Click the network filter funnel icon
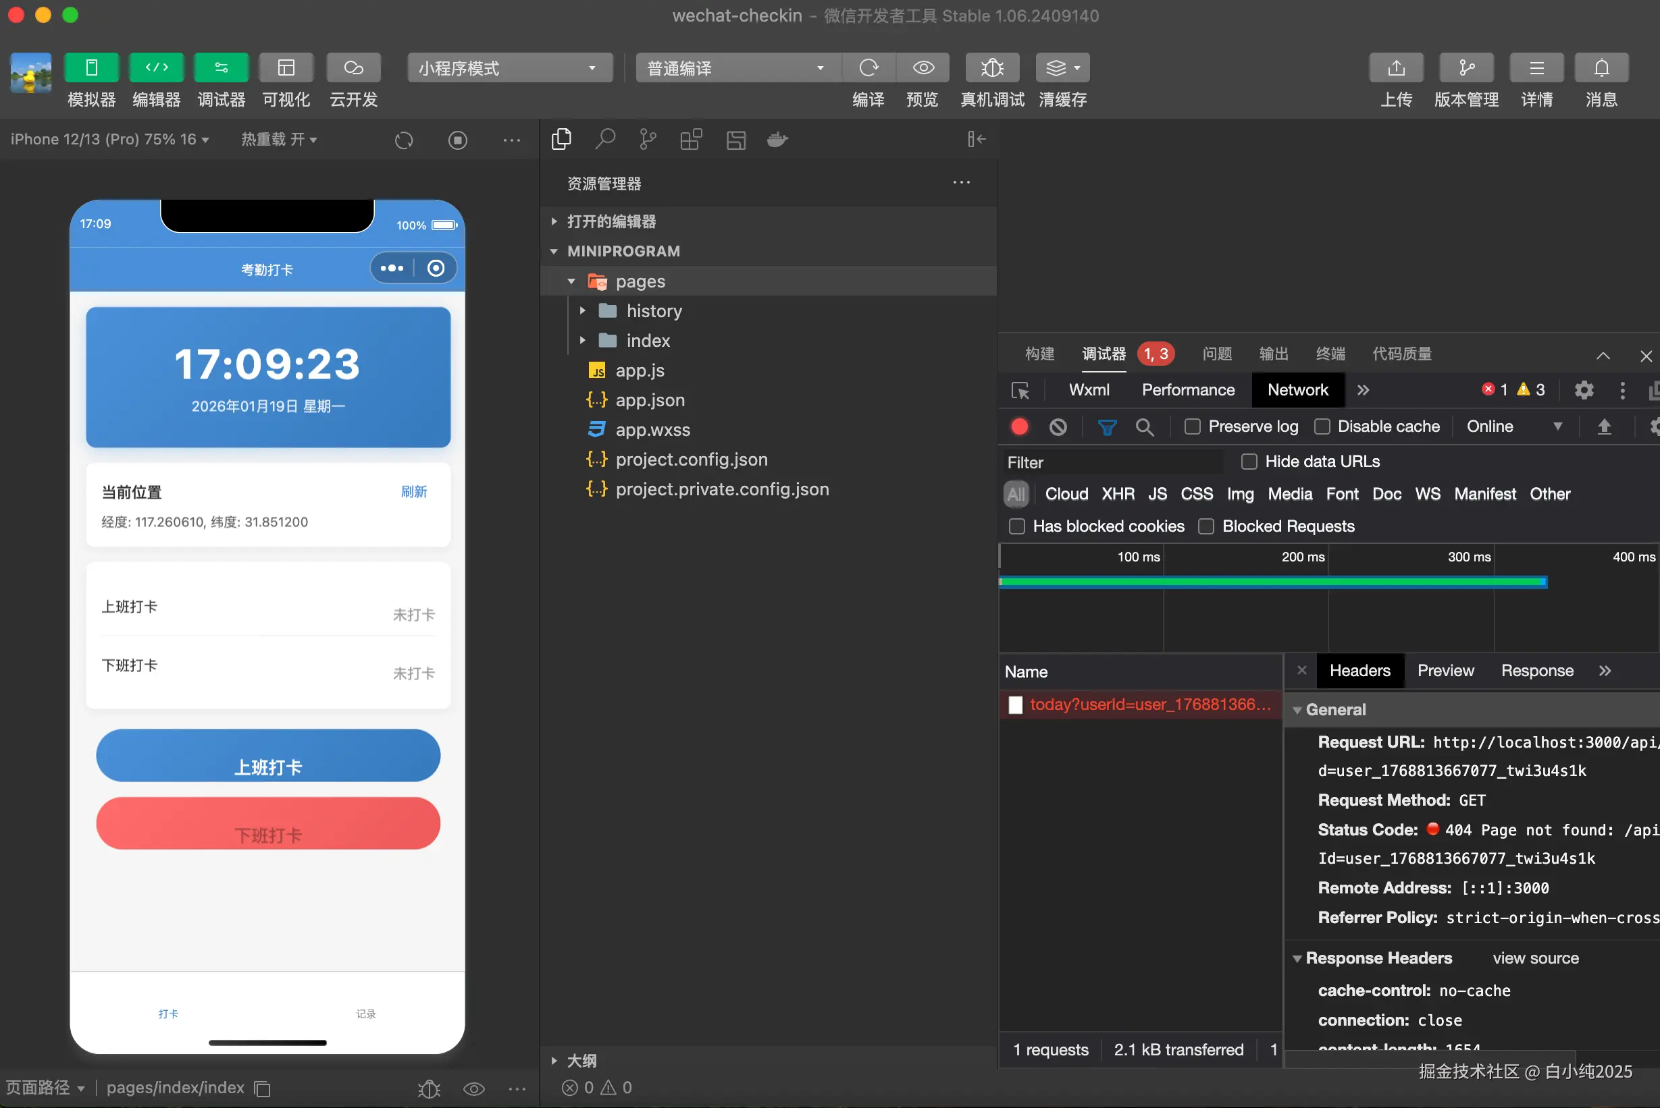The width and height of the screenshot is (1660, 1108). click(x=1107, y=427)
